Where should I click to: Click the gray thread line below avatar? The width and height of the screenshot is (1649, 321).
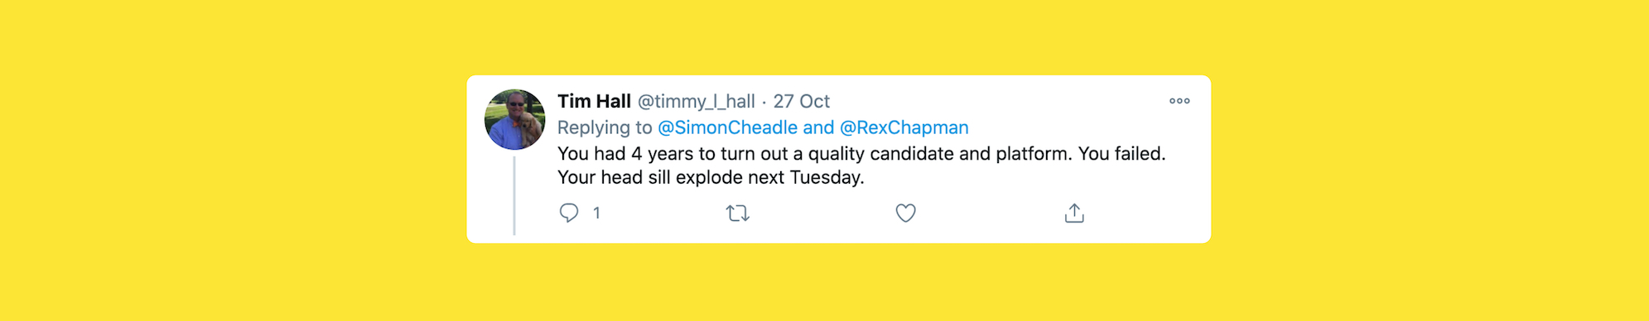[x=514, y=195]
